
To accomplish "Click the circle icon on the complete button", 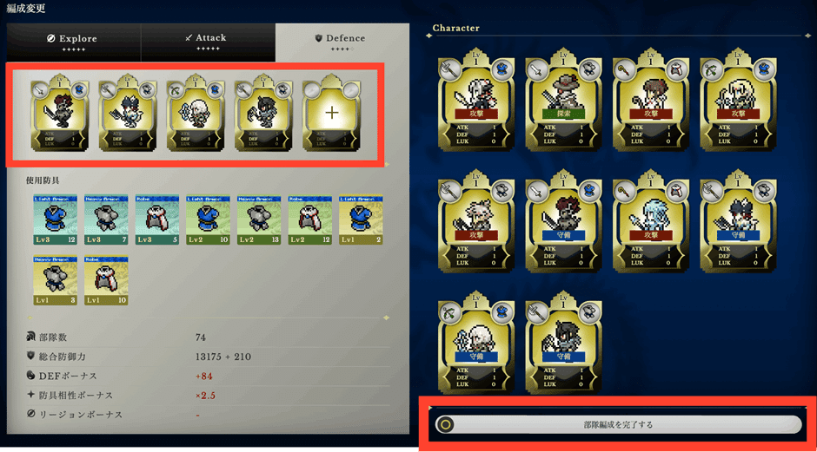I will pyautogui.click(x=445, y=424).
